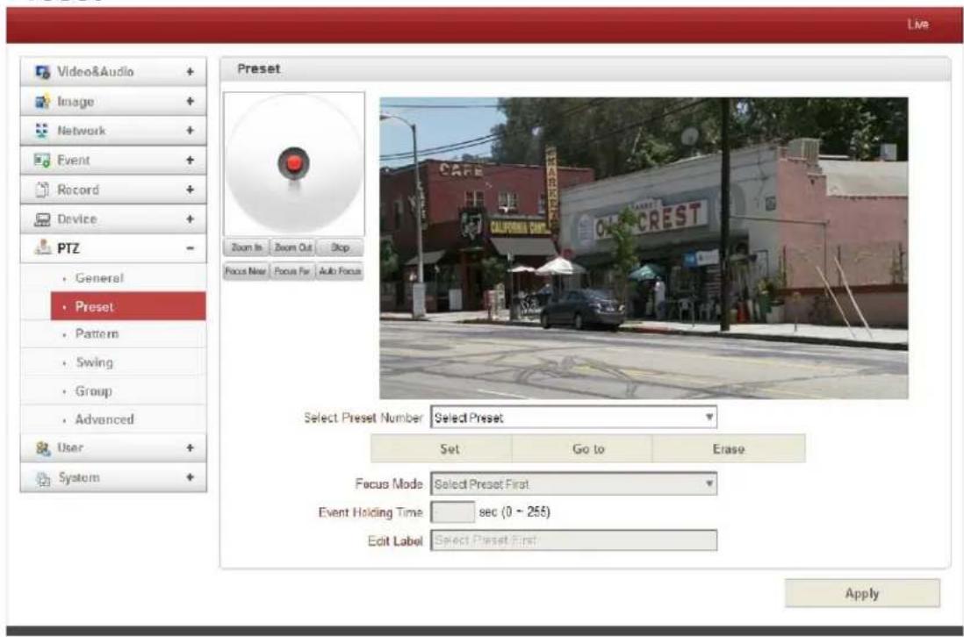Image resolution: width=964 pixels, height=637 pixels.
Task: Click the red PTZ joystick knob
Action: point(294,163)
